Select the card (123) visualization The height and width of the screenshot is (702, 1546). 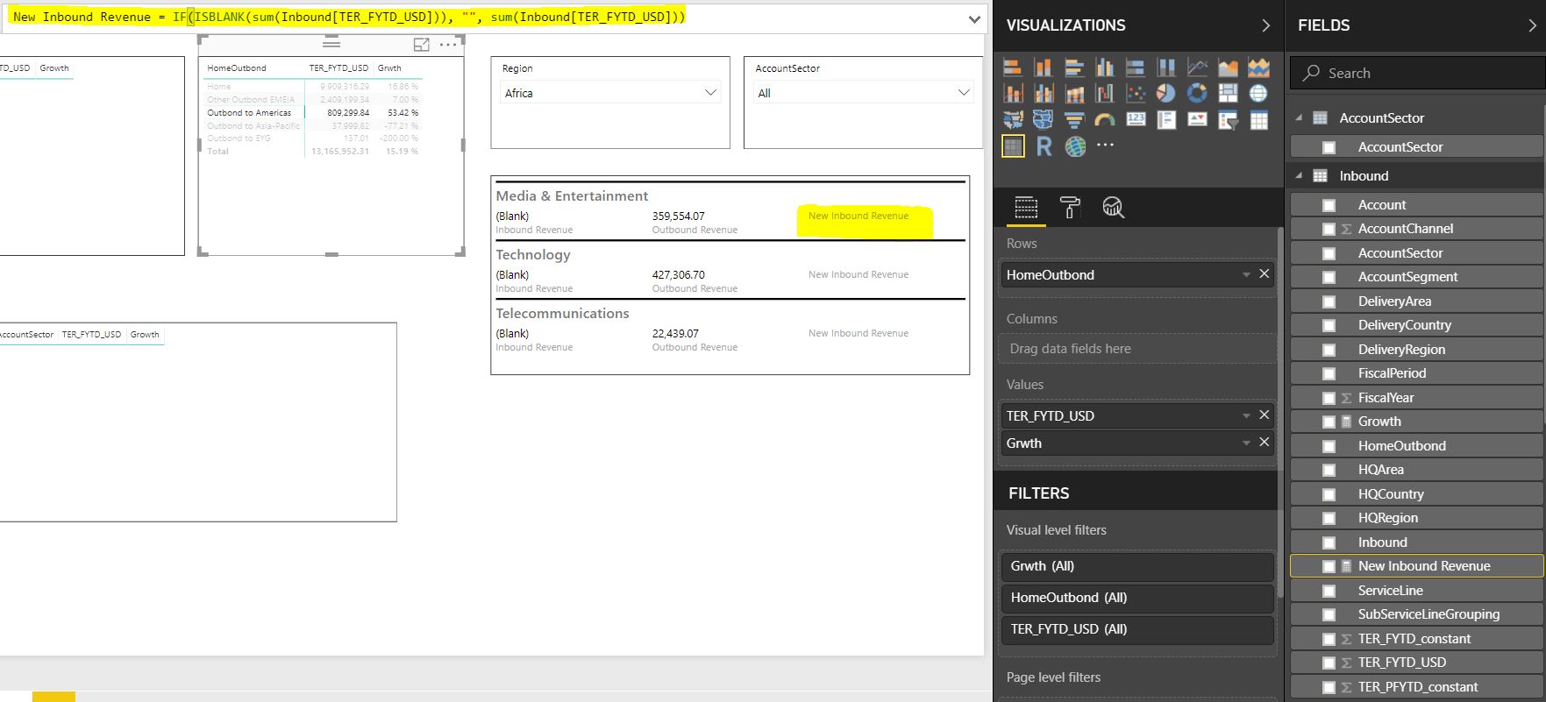[1136, 119]
